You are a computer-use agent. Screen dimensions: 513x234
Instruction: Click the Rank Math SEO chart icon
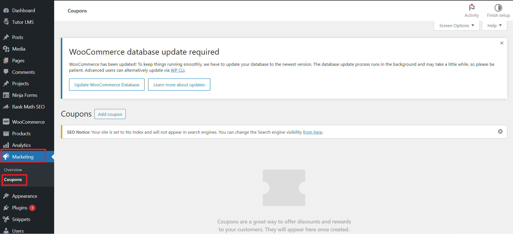click(x=6, y=107)
